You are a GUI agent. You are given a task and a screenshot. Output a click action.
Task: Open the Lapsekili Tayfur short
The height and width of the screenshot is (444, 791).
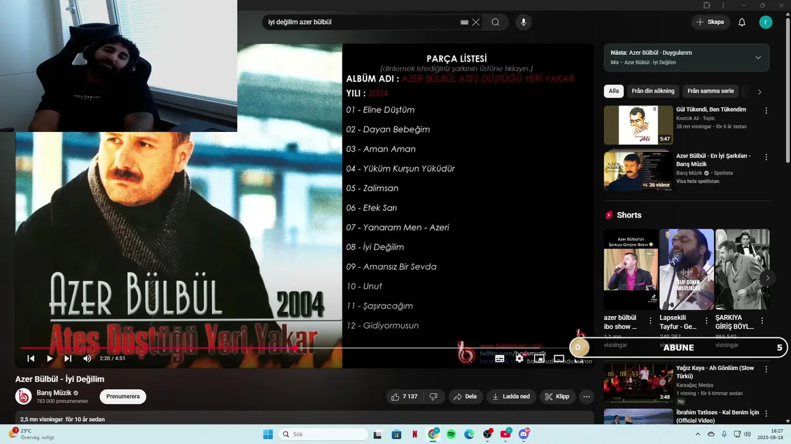pos(687,269)
